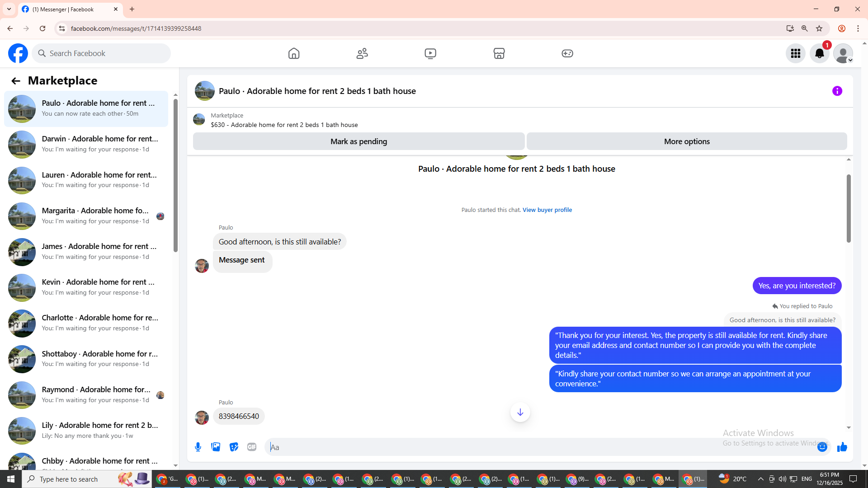Click the $630 Adorable home listing title
Viewport: 868px width, 488px height.
pos(284,125)
